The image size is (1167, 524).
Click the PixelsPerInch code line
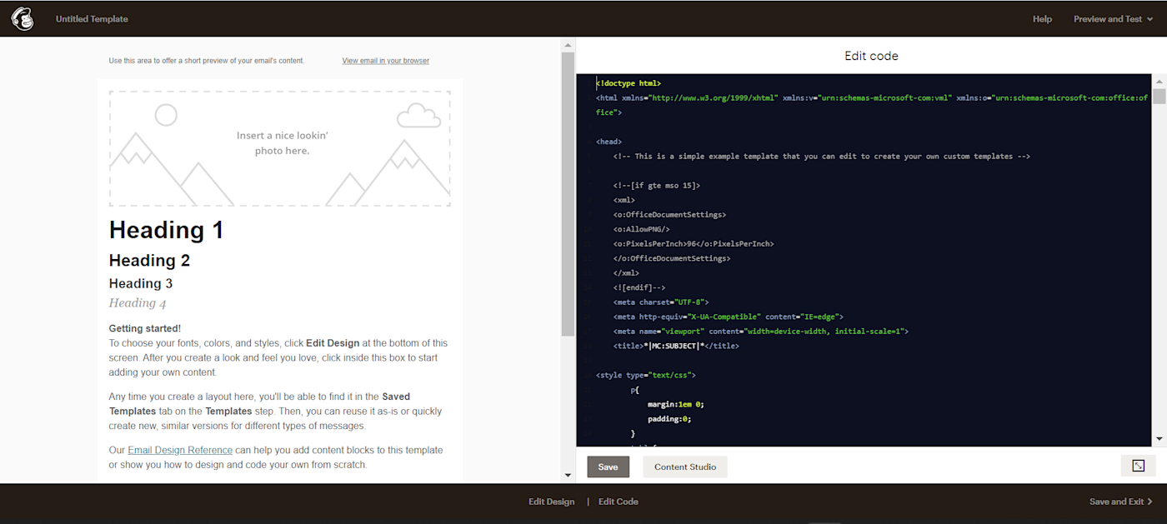click(x=694, y=244)
